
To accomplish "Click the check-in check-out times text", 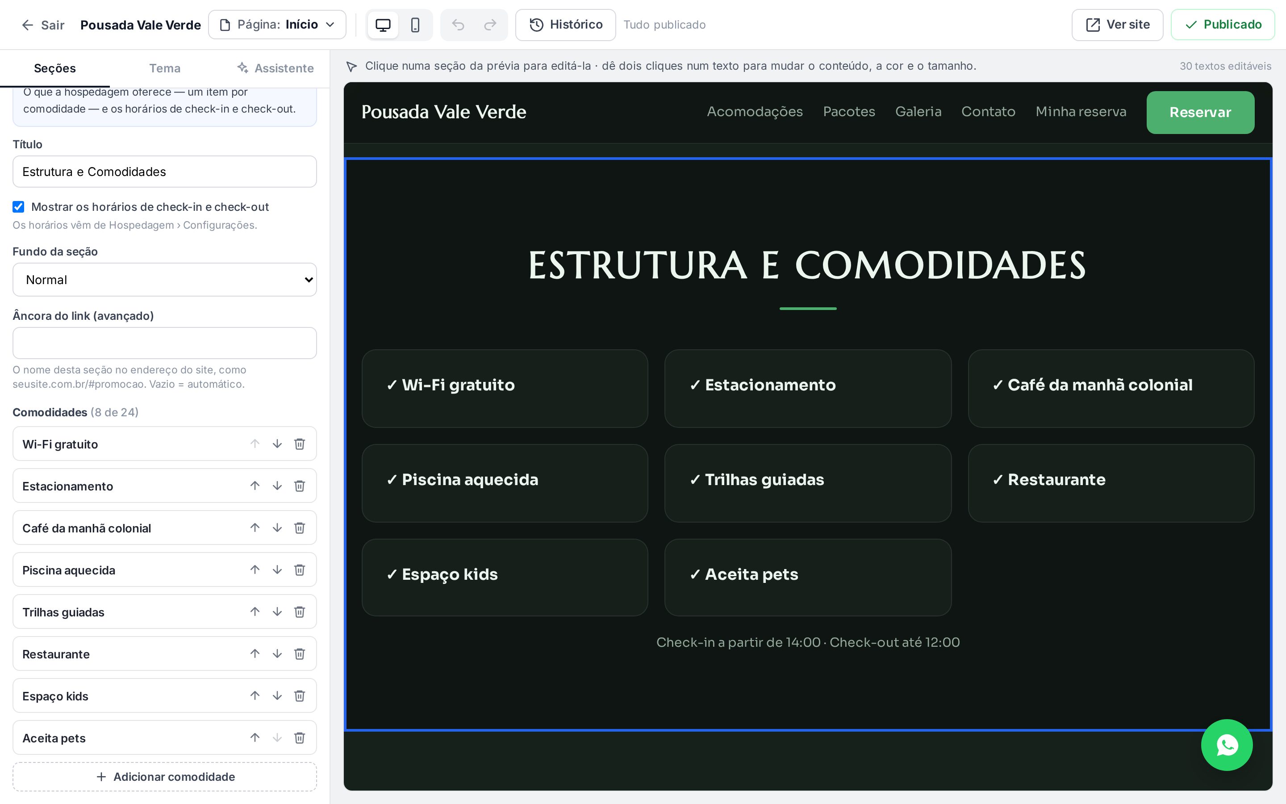I will point(808,642).
